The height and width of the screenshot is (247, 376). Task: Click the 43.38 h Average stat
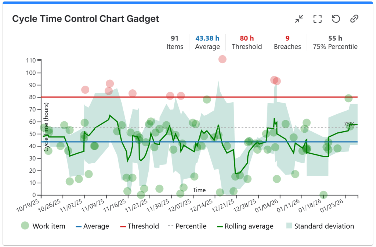coord(207,42)
